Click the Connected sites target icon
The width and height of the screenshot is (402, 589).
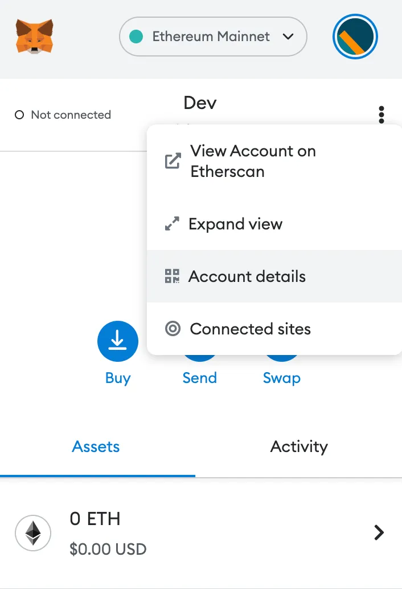(173, 329)
